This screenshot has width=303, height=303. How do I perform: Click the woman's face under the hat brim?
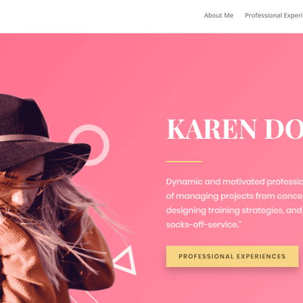point(25,189)
